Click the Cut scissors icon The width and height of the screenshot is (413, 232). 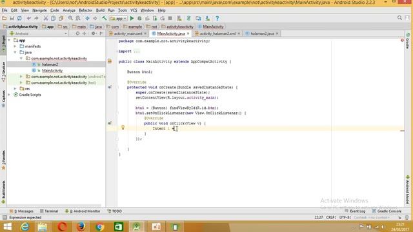46,19
